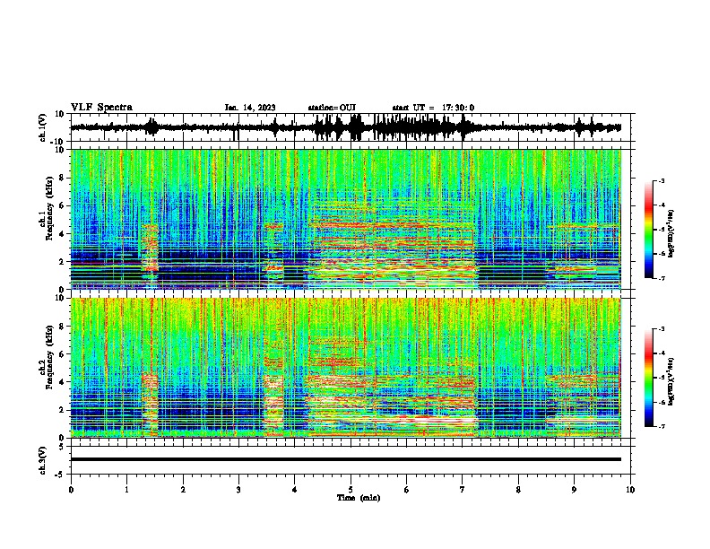Click the ch.2 color bar log(PSD) label
The image size is (710, 549).
[671, 382]
